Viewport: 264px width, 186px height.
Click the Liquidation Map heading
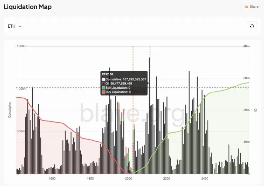pyautogui.click(x=27, y=7)
